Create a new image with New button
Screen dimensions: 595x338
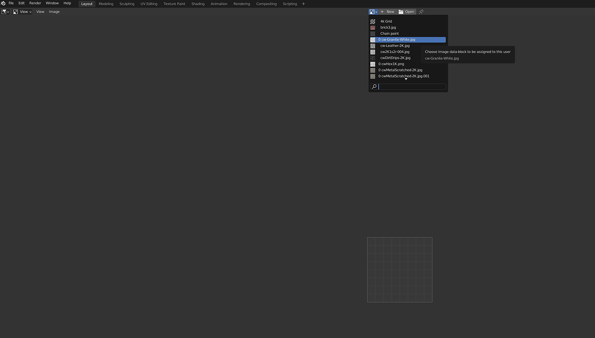387,11
